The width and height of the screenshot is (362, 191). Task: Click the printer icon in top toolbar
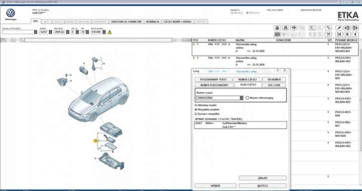click(277, 28)
